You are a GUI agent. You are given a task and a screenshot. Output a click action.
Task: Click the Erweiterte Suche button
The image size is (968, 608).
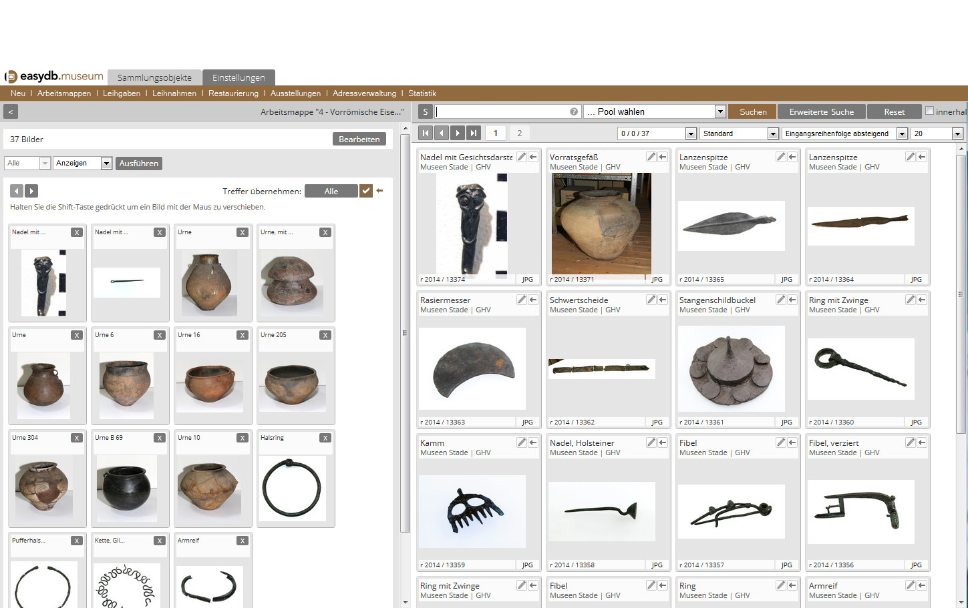pyautogui.click(x=821, y=112)
